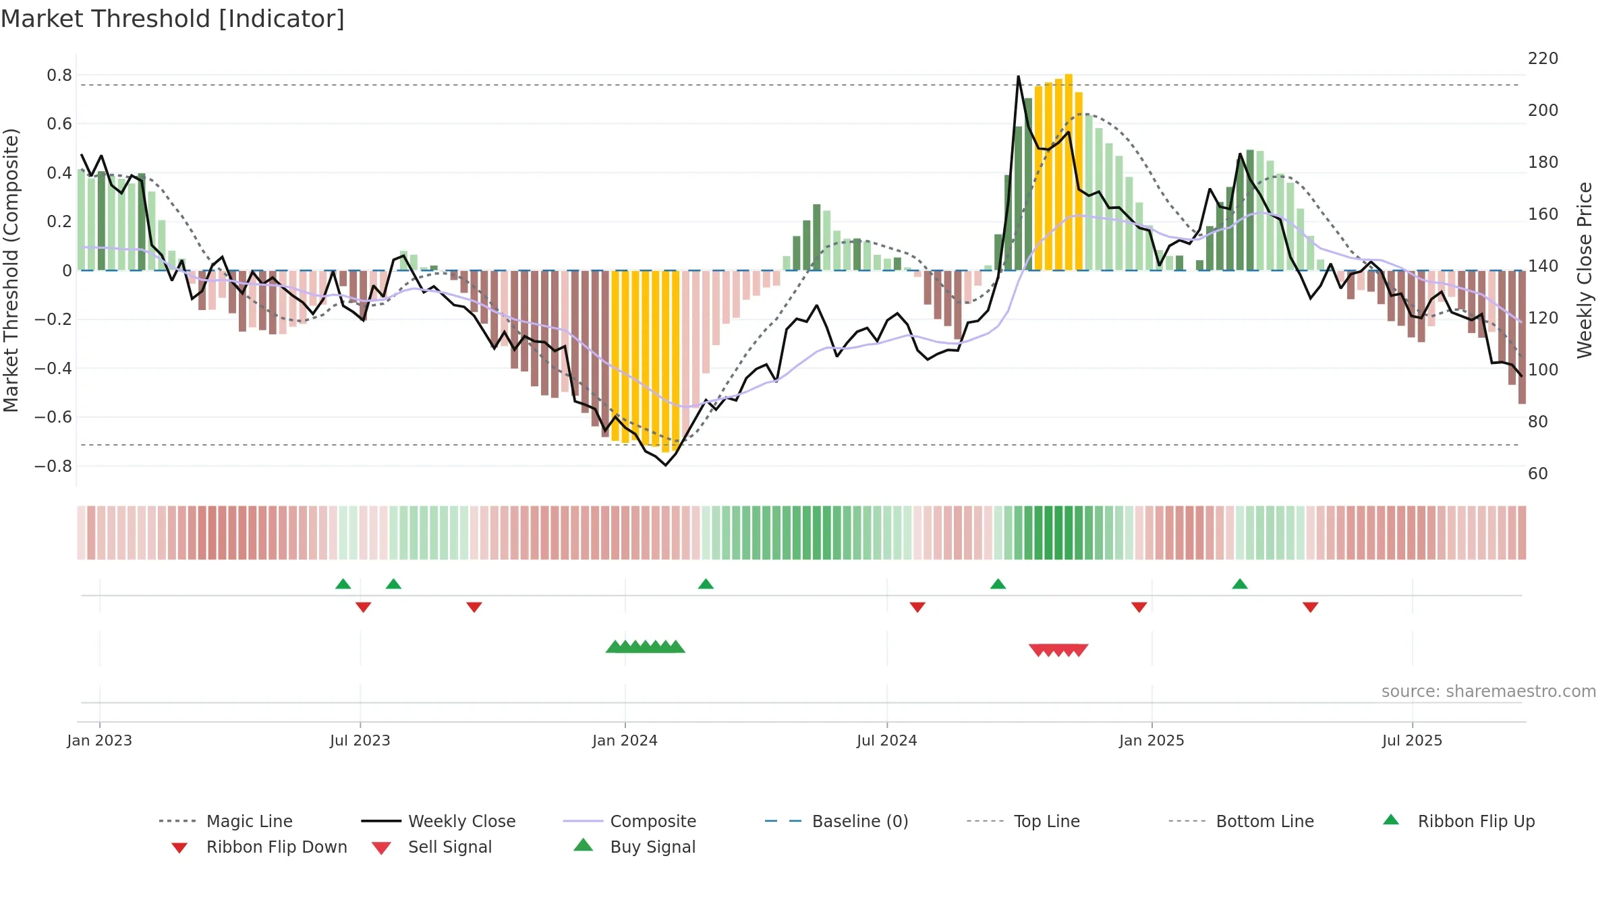Click the ribbon flip down marker before Jan 2025
Screen dimensions: 1619x910
point(1139,607)
